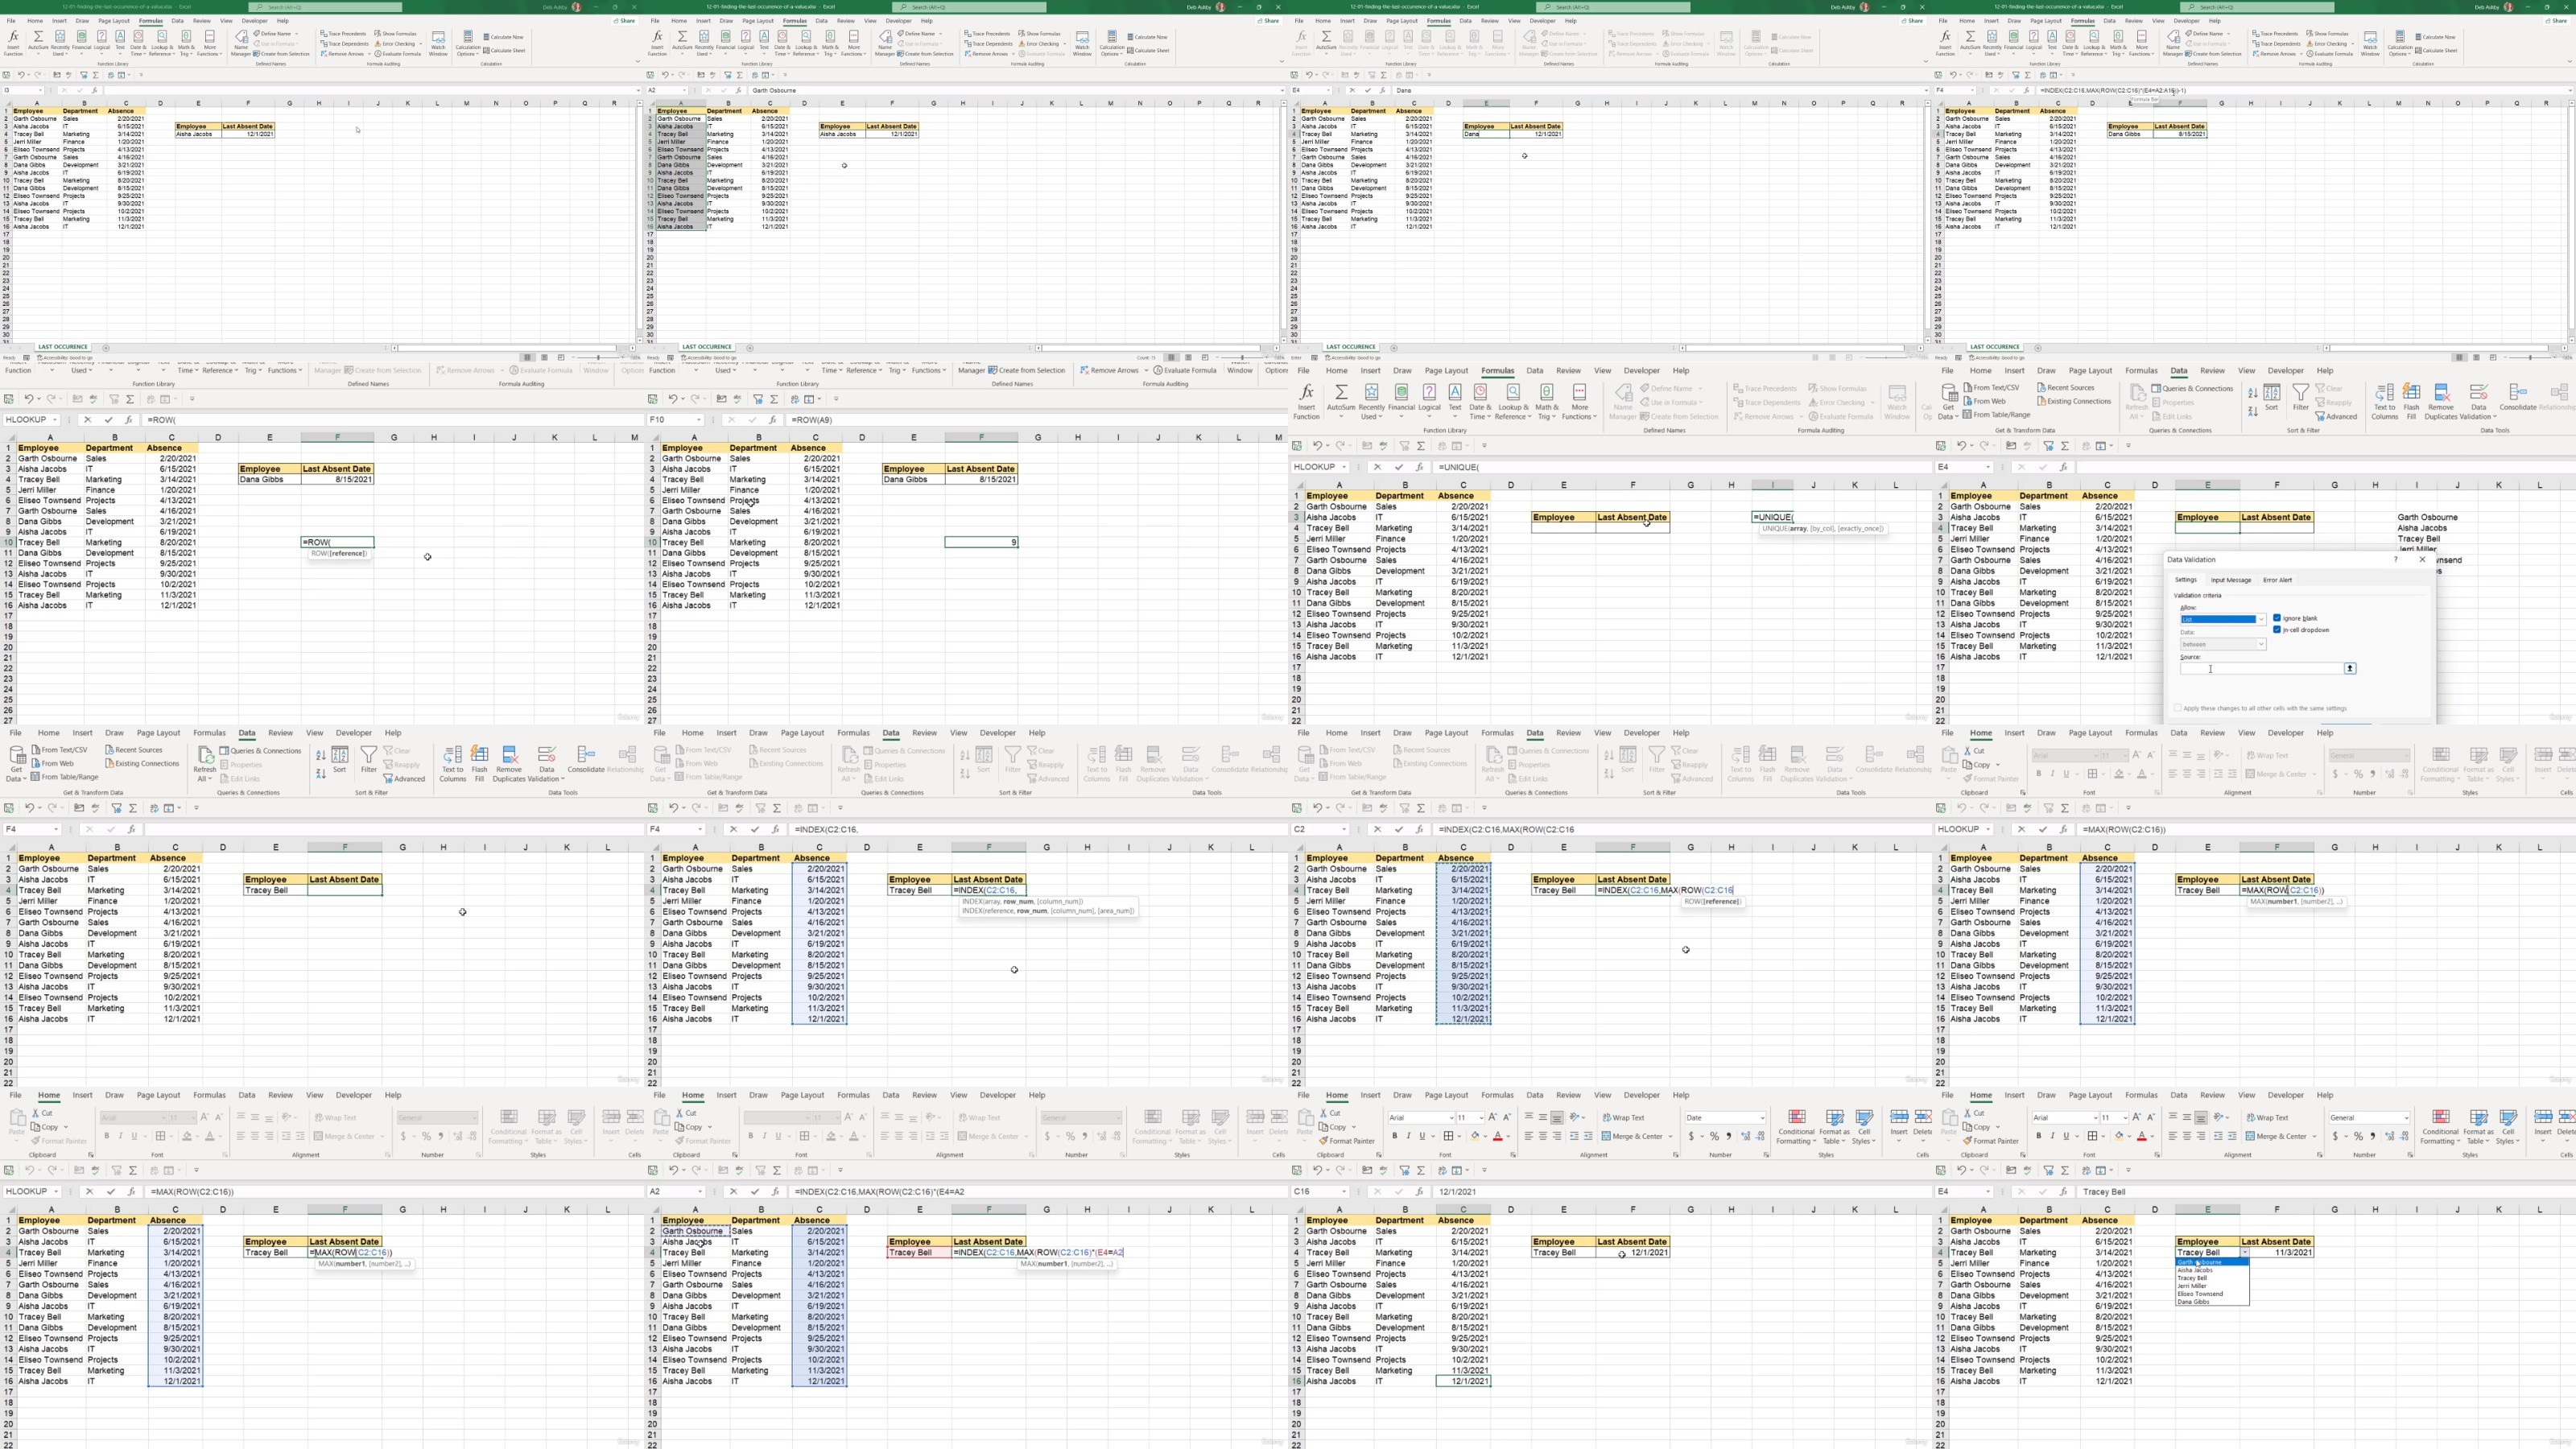Viewport: 2576px width, 1449px height.
Task: Click Advanced filter in the Data Validation window
Action: pos(2336,417)
